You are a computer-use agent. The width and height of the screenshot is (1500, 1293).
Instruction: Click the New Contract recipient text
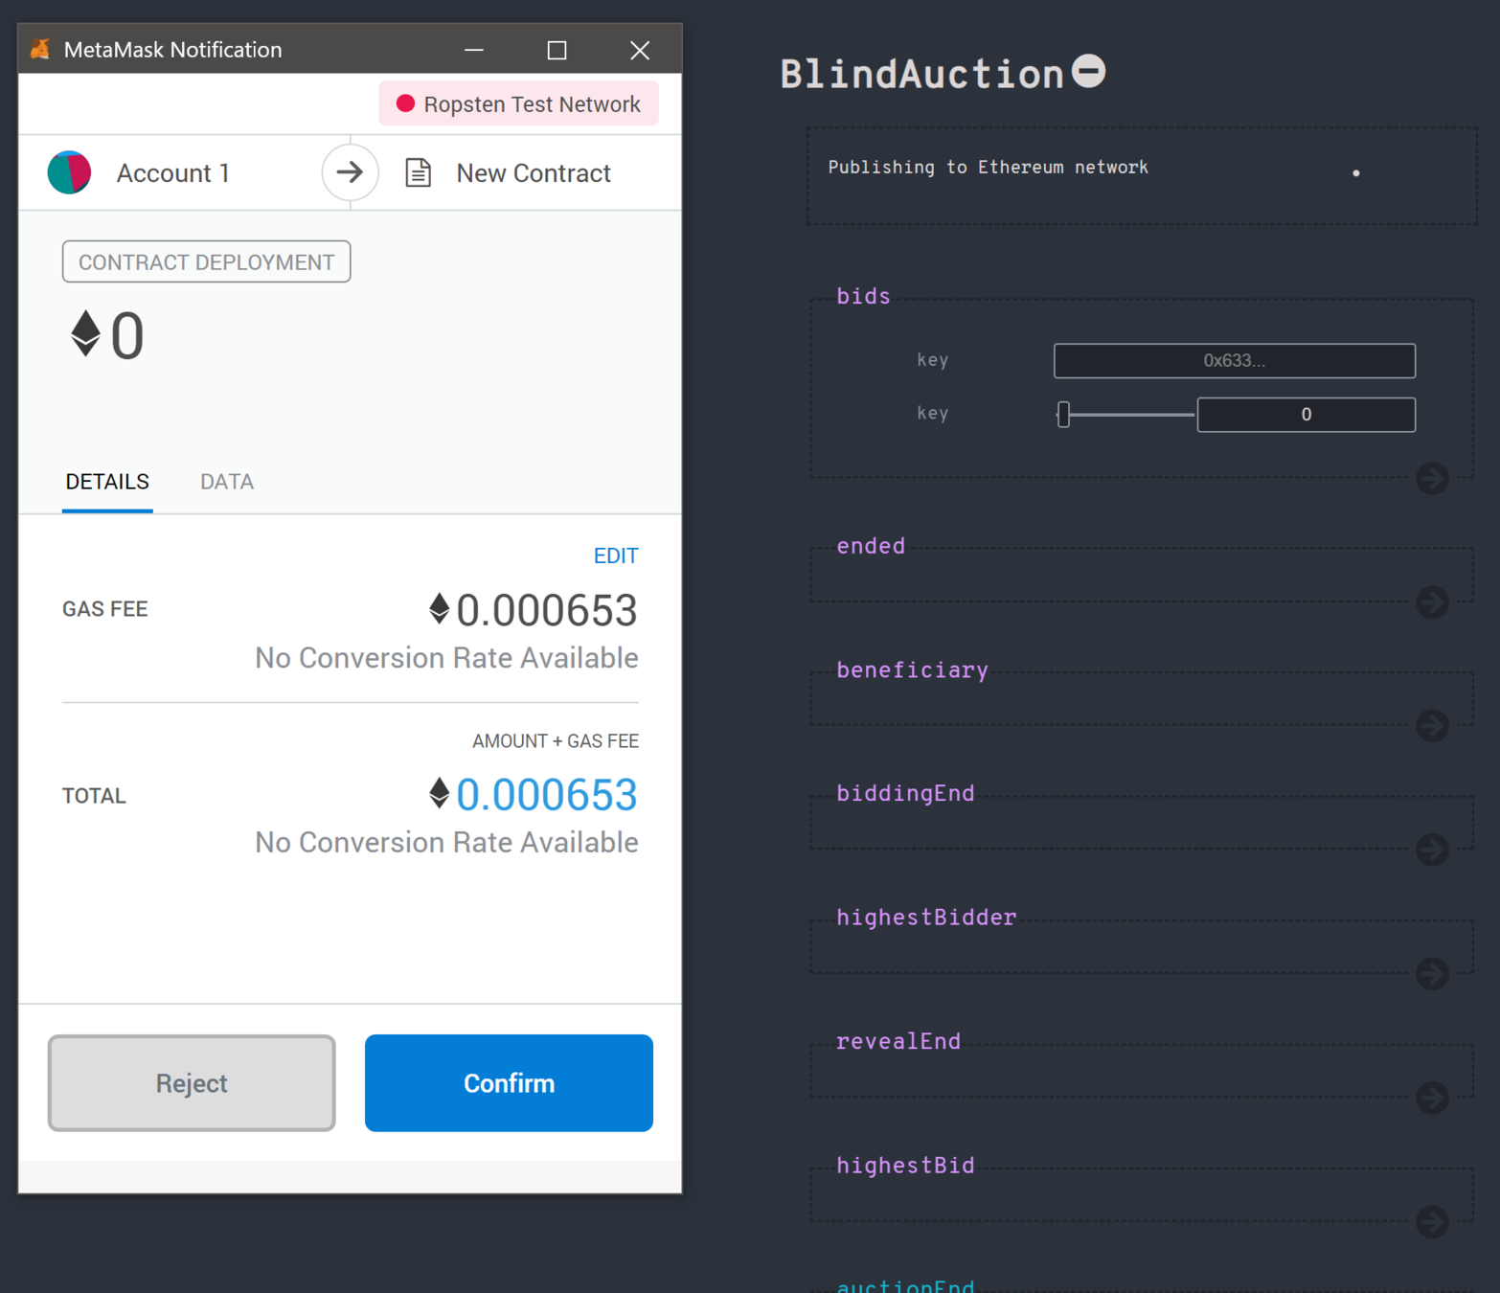(x=534, y=172)
